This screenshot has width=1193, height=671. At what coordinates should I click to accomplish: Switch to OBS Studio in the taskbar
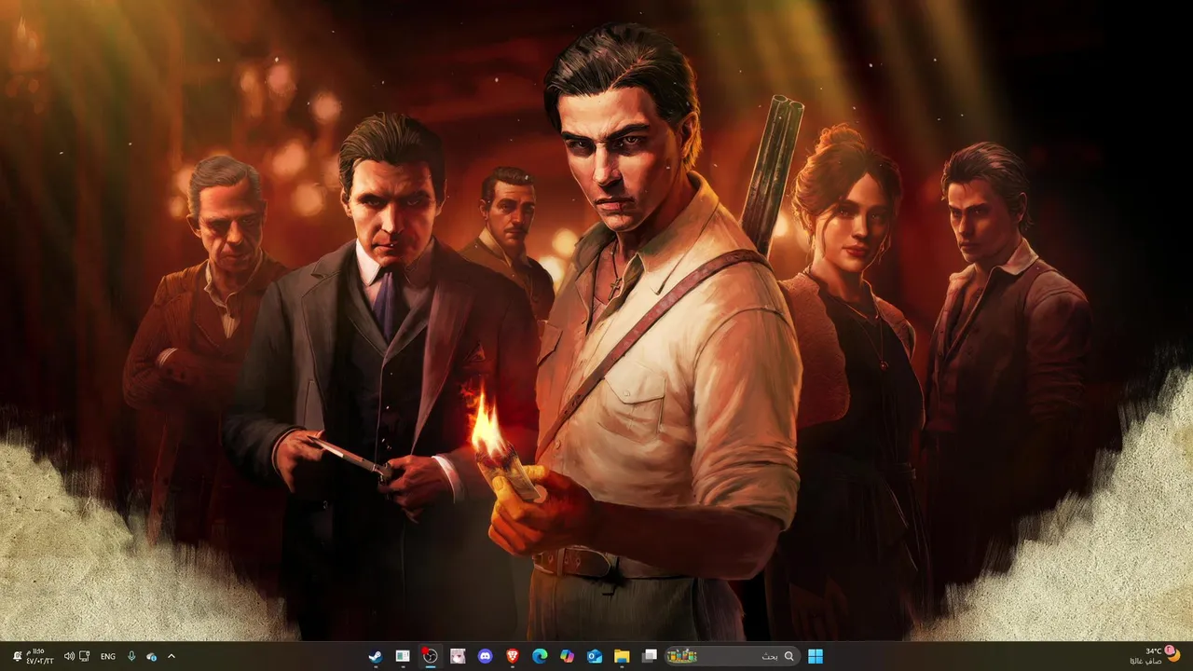coord(430,656)
